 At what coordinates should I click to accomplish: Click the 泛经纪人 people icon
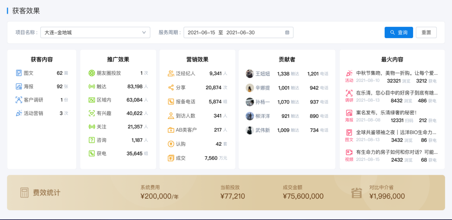[x=171, y=73]
